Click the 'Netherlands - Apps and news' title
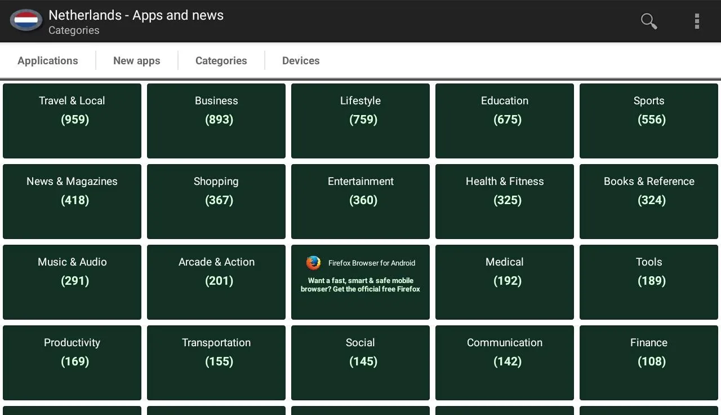The image size is (721, 415). (136, 15)
